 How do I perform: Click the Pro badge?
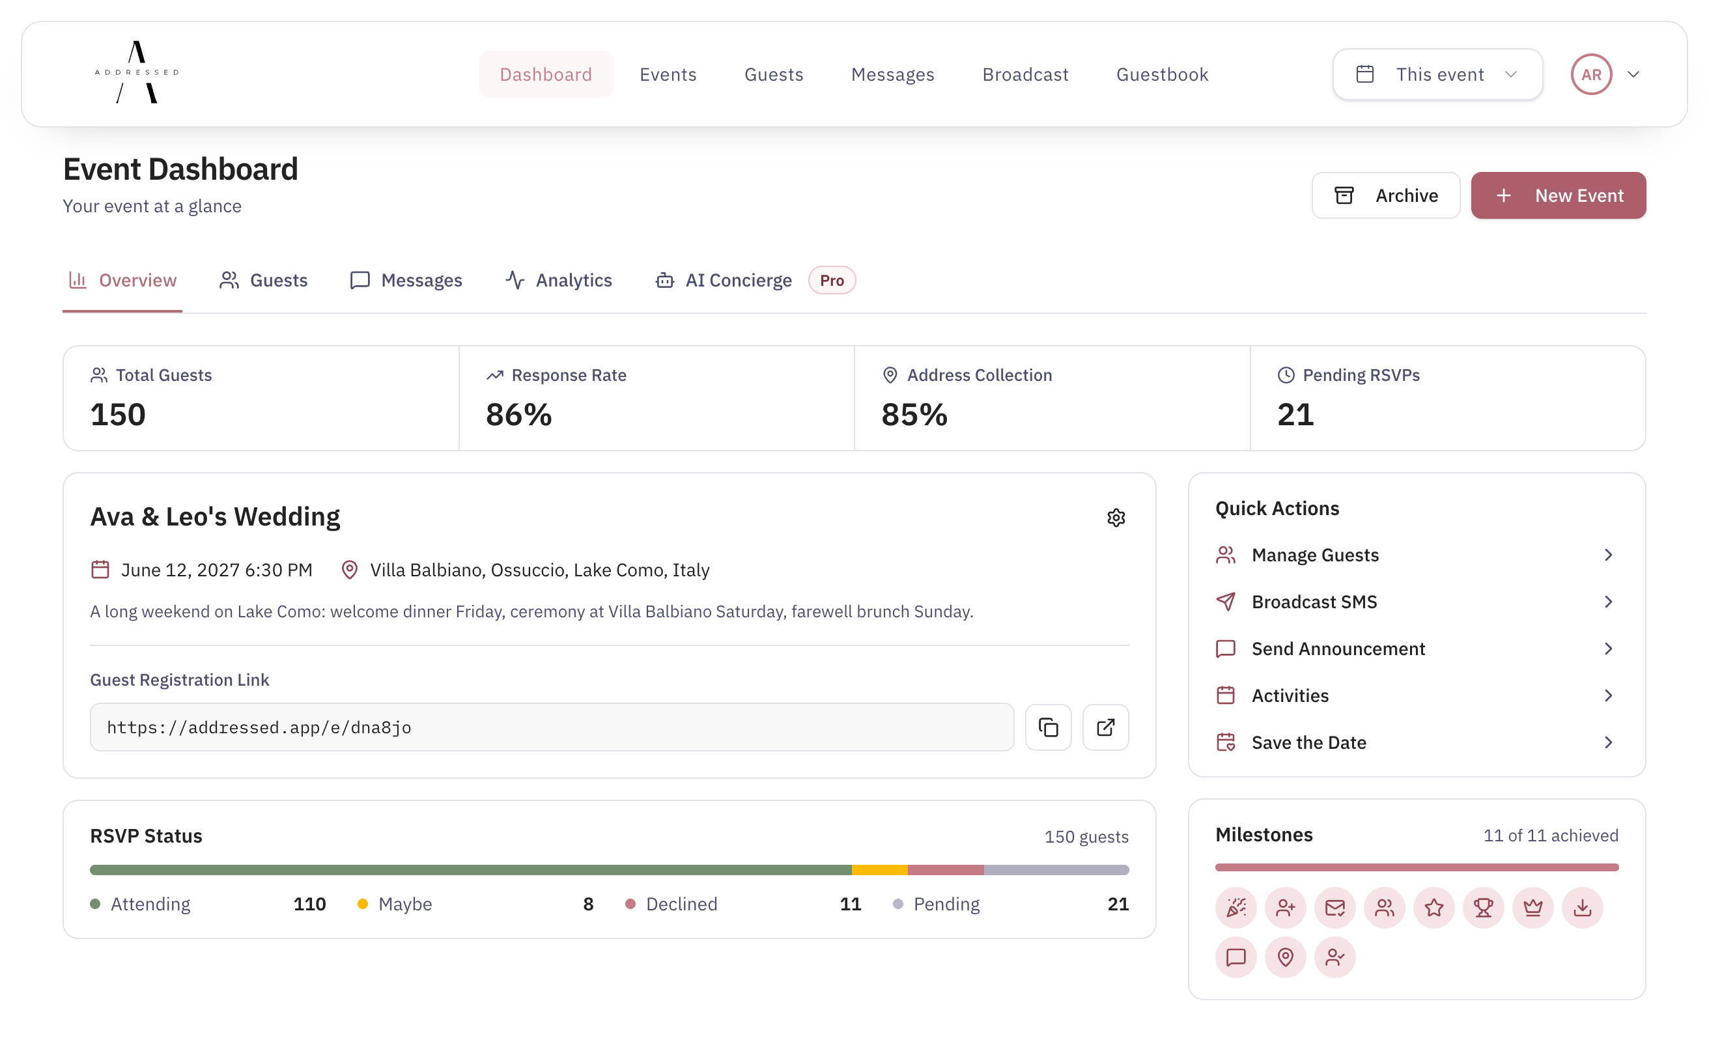click(x=832, y=280)
